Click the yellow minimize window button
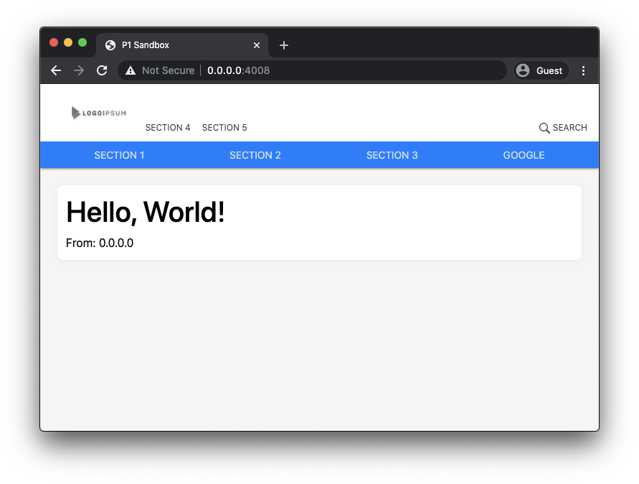Viewport: 639px width, 484px height. (x=68, y=42)
